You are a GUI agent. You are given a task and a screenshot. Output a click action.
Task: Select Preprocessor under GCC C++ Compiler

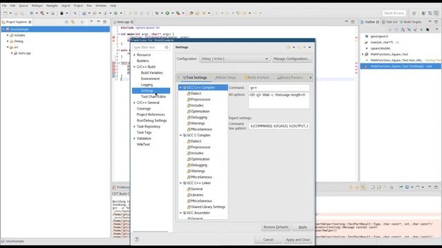click(x=201, y=99)
